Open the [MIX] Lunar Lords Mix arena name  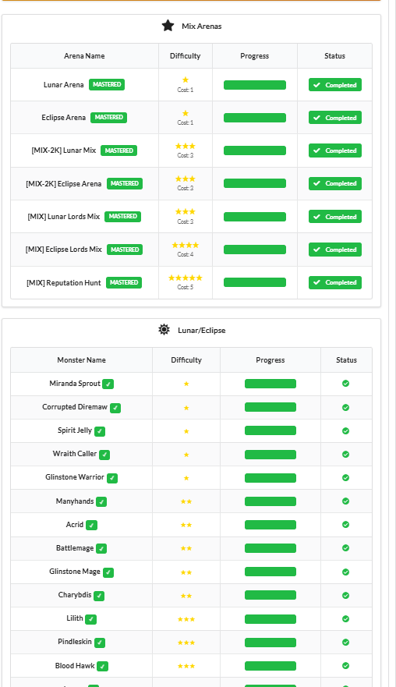click(x=63, y=217)
